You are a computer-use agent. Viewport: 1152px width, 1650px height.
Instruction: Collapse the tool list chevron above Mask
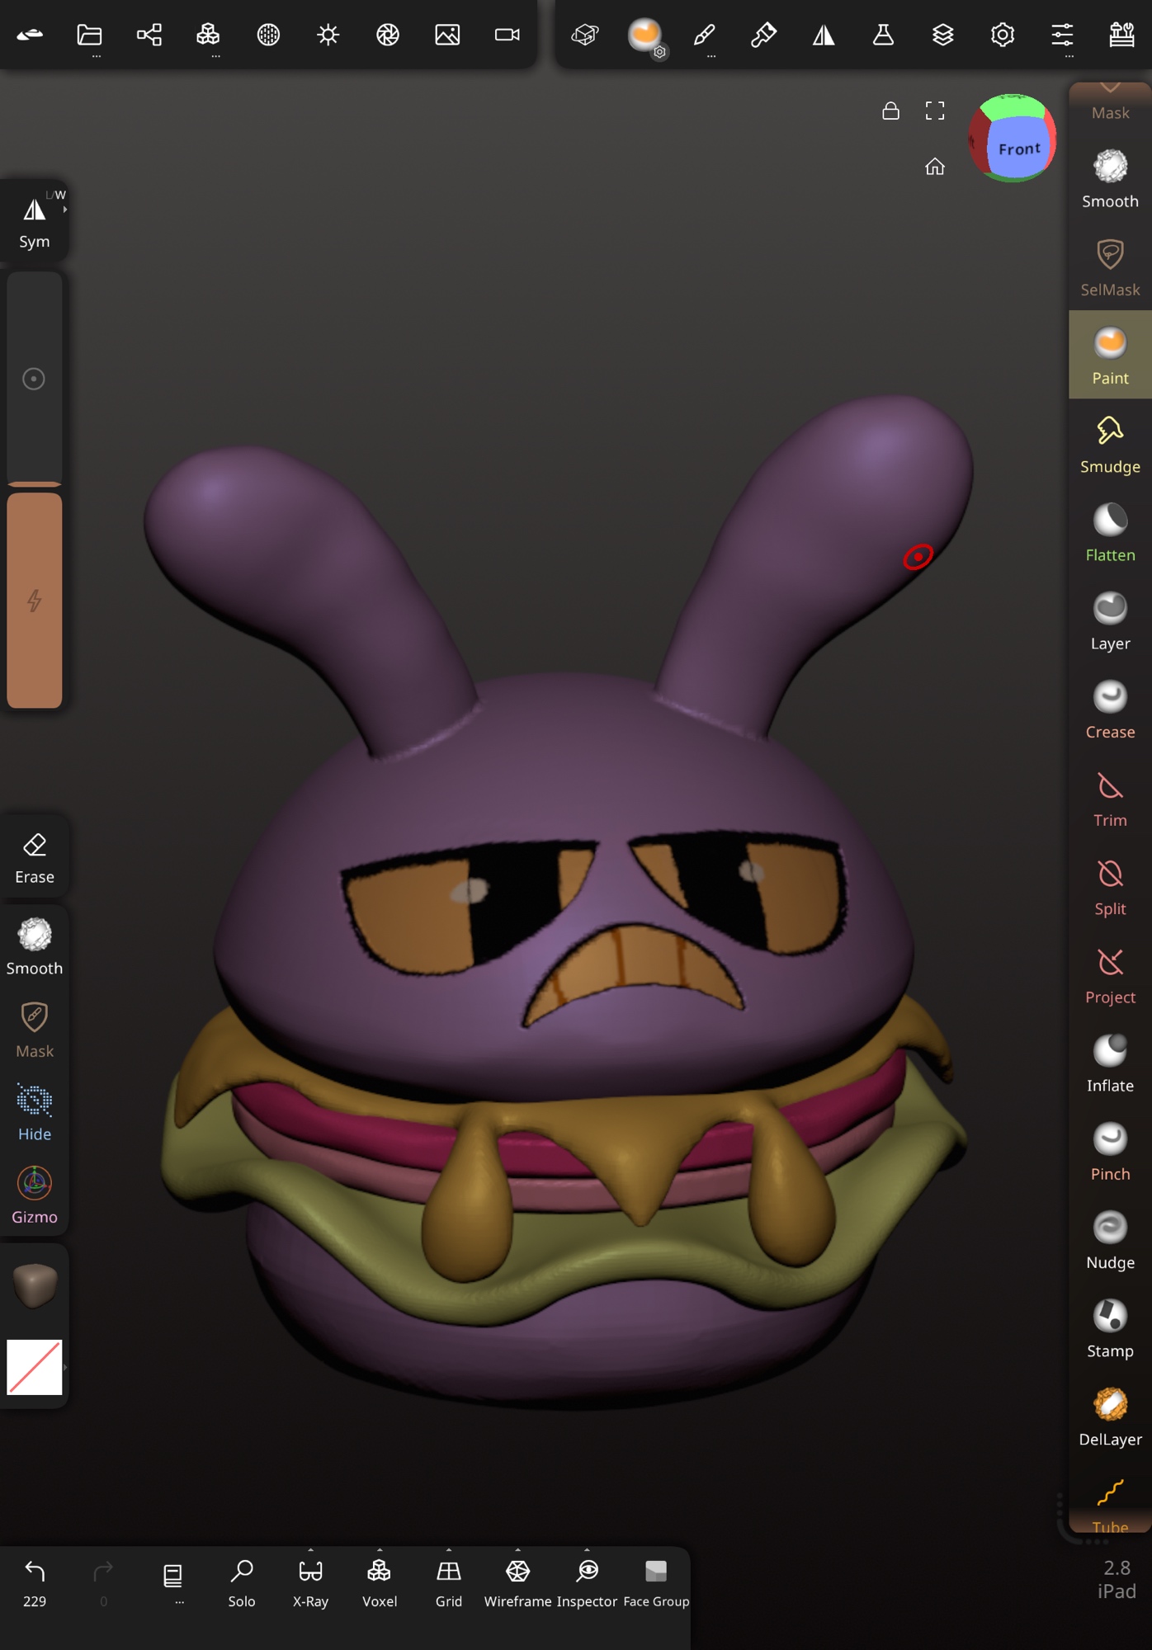(x=1109, y=87)
